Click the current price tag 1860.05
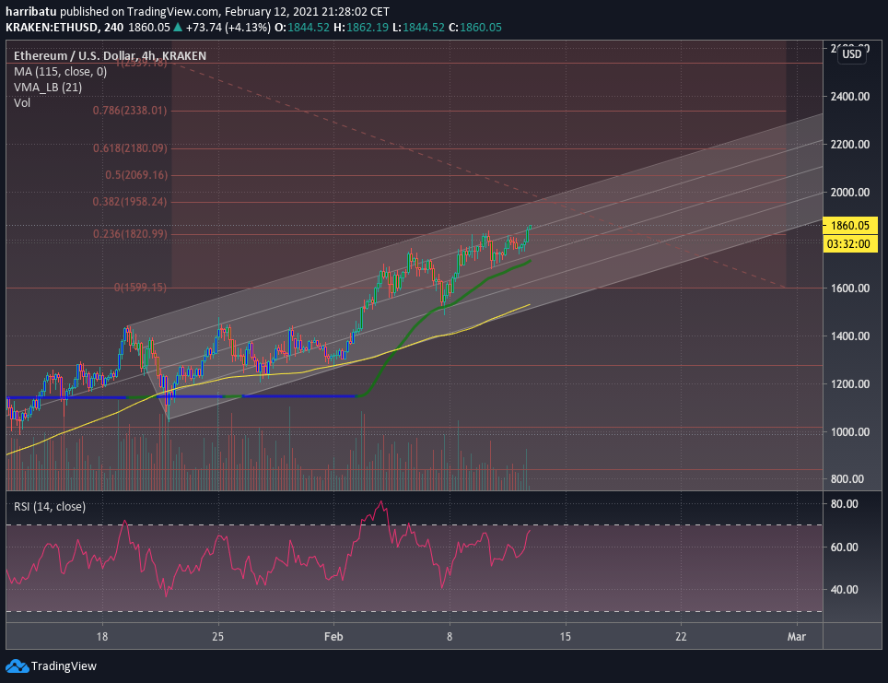Image resolution: width=888 pixels, height=683 pixels. point(849,226)
